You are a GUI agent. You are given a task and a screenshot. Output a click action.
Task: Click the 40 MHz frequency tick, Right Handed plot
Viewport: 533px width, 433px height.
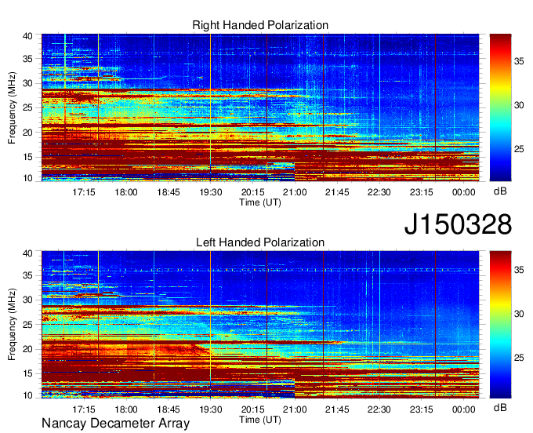27,36
